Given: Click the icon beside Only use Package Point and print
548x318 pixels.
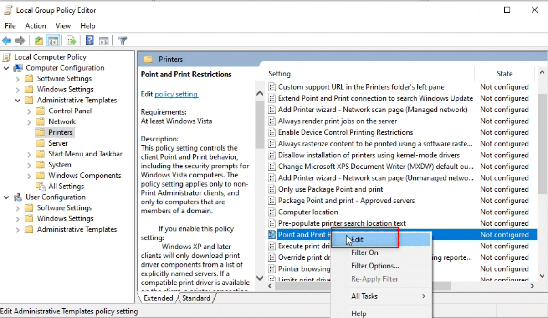Looking at the screenshot, I should click(272, 189).
